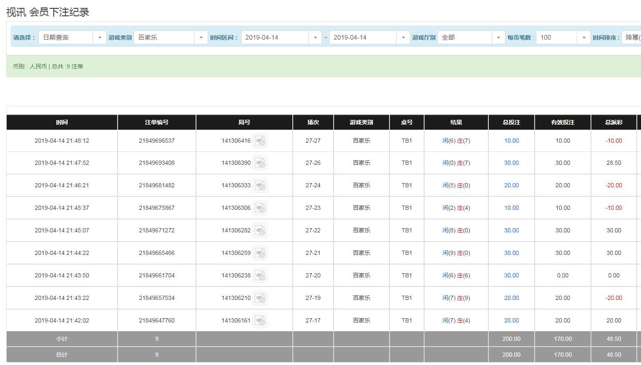Click session number 27-24
Screen dimensions: 641x365
click(313, 185)
